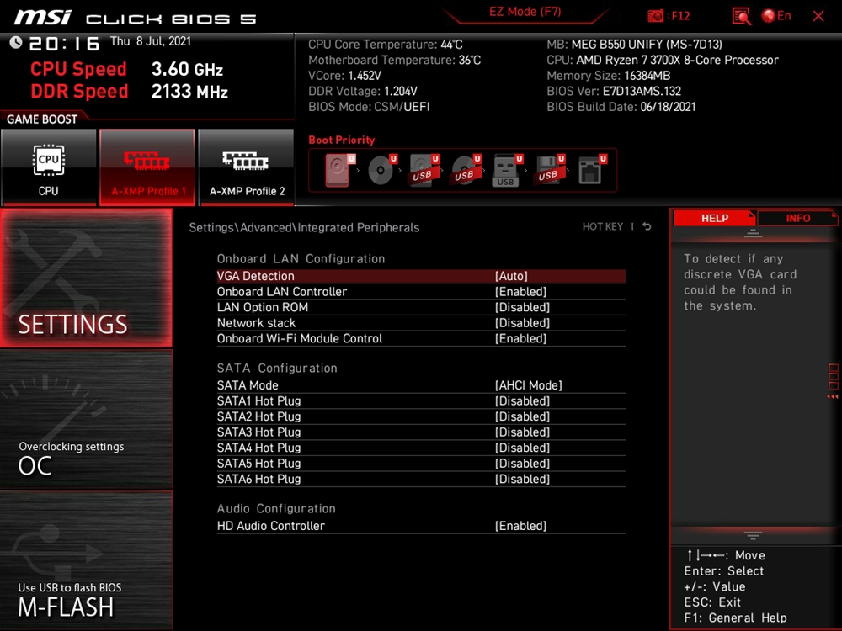Close the BIOS with the X icon
The image size is (842, 631).
(818, 16)
